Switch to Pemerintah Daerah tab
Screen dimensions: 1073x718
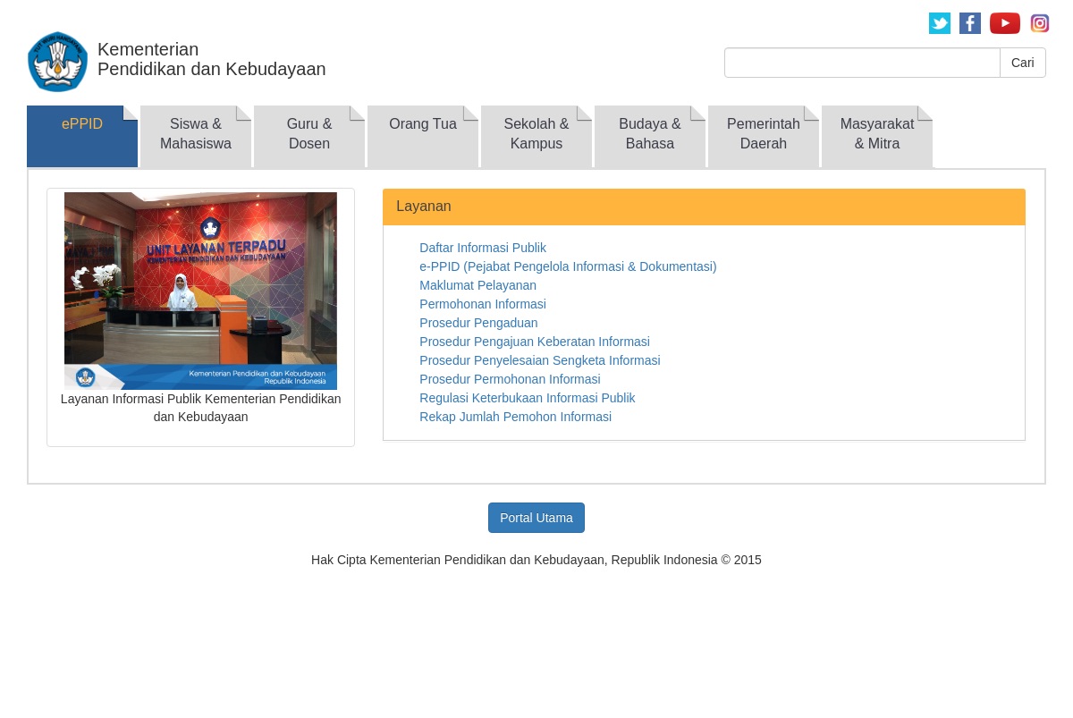click(x=764, y=136)
